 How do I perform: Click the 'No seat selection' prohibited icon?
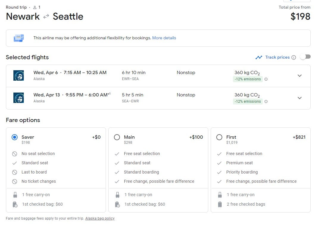(x=15, y=154)
